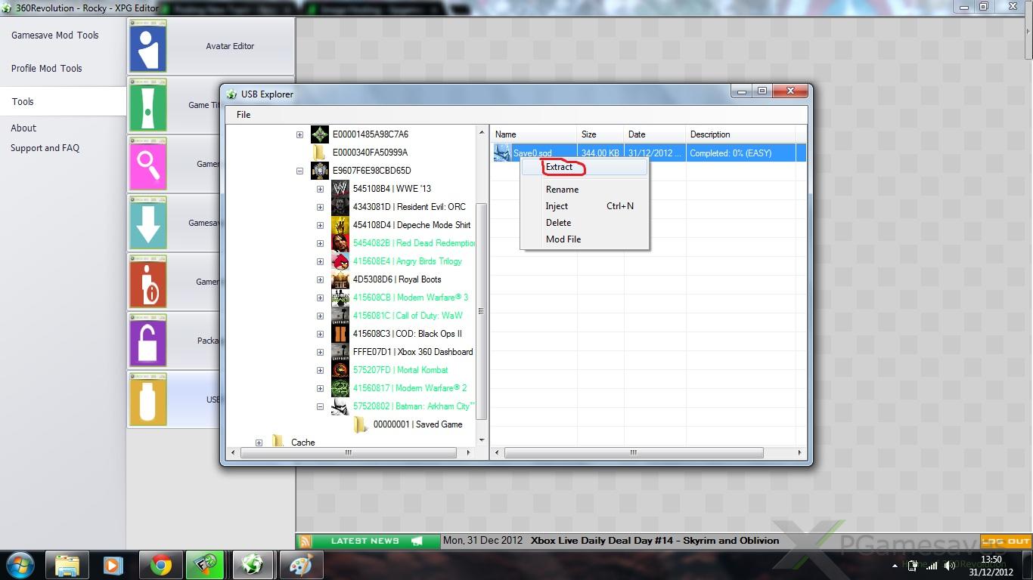Click the file list horizontal scrollbar

(634, 453)
